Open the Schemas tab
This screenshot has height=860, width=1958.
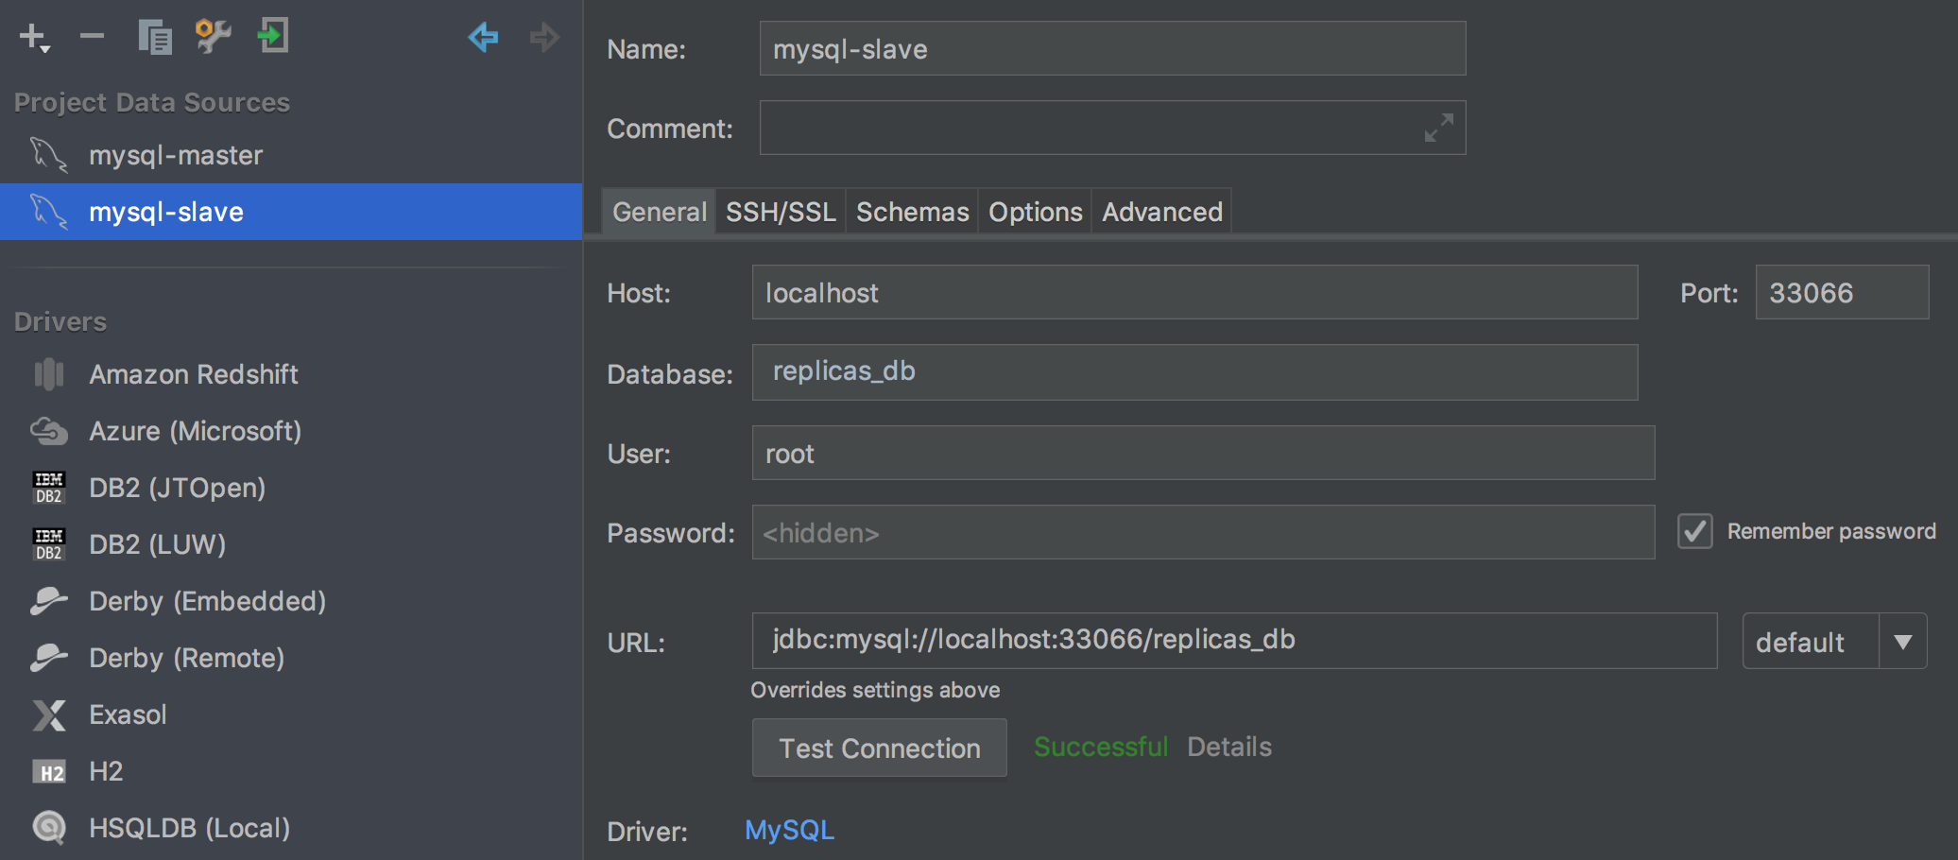coord(912,212)
